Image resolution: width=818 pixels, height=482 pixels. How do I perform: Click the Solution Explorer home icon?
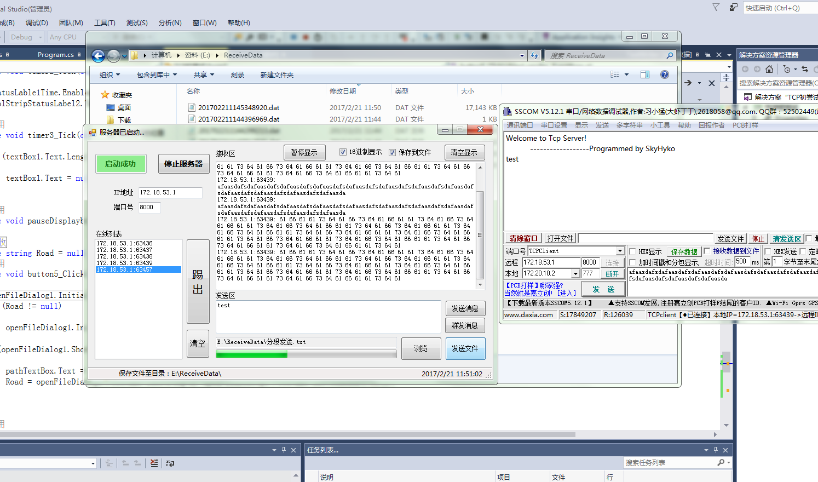tap(769, 69)
